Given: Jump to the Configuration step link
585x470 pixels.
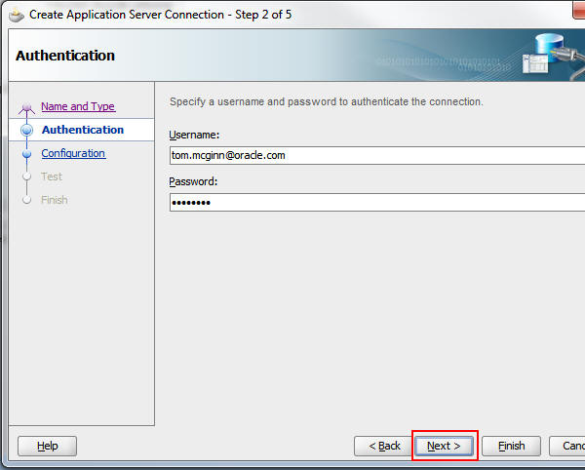Looking at the screenshot, I should click(x=73, y=153).
